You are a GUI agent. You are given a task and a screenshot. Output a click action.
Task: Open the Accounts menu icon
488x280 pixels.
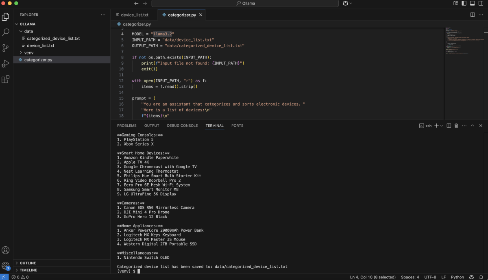click(x=6, y=250)
